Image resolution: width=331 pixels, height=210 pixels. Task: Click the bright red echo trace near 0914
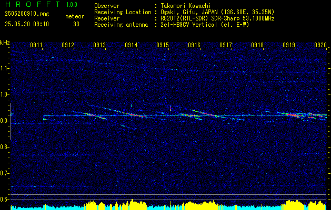(x=135, y=115)
